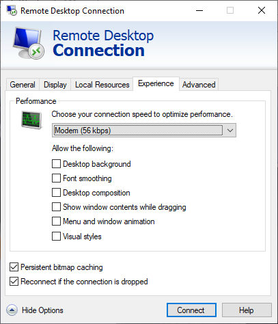Turn on Font smoothing
Viewport: 278px width, 324px height.
click(x=56, y=178)
